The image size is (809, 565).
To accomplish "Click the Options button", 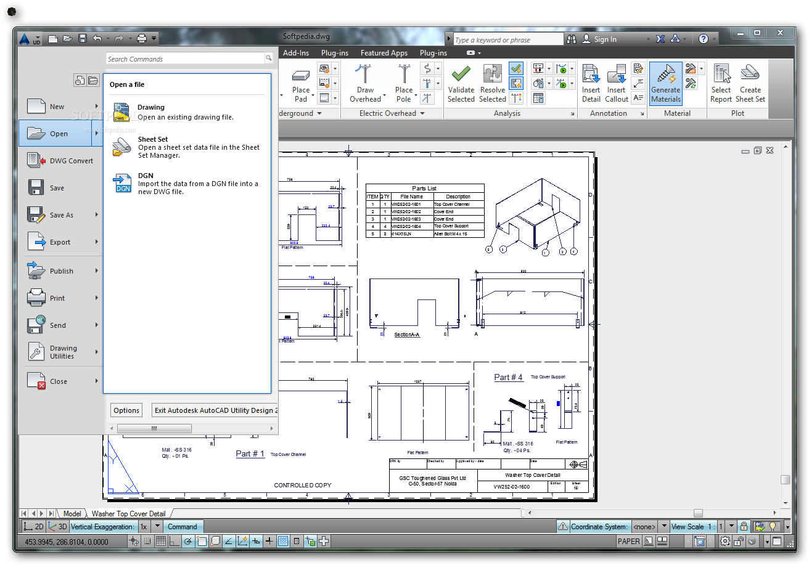I will pos(126,410).
